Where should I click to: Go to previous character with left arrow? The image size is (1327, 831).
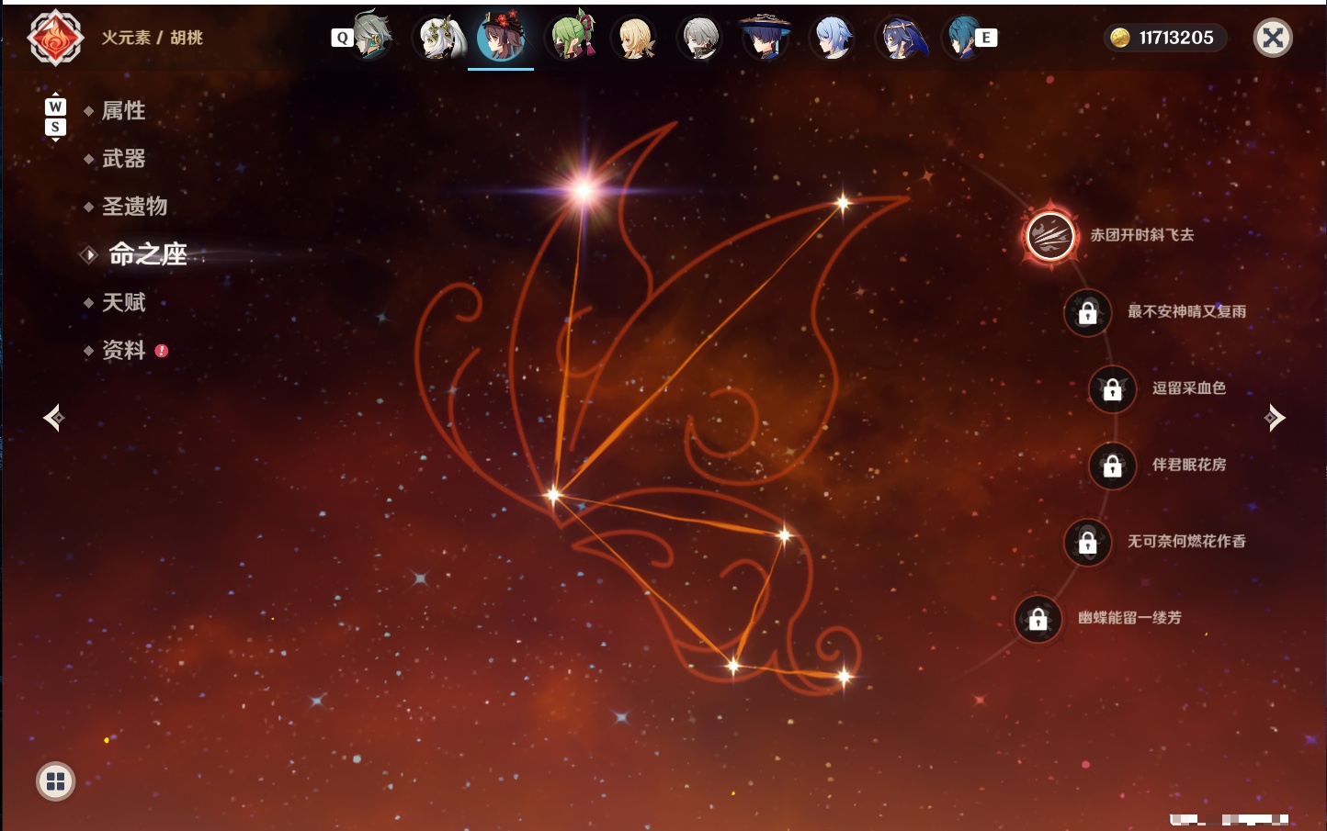[54, 418]
